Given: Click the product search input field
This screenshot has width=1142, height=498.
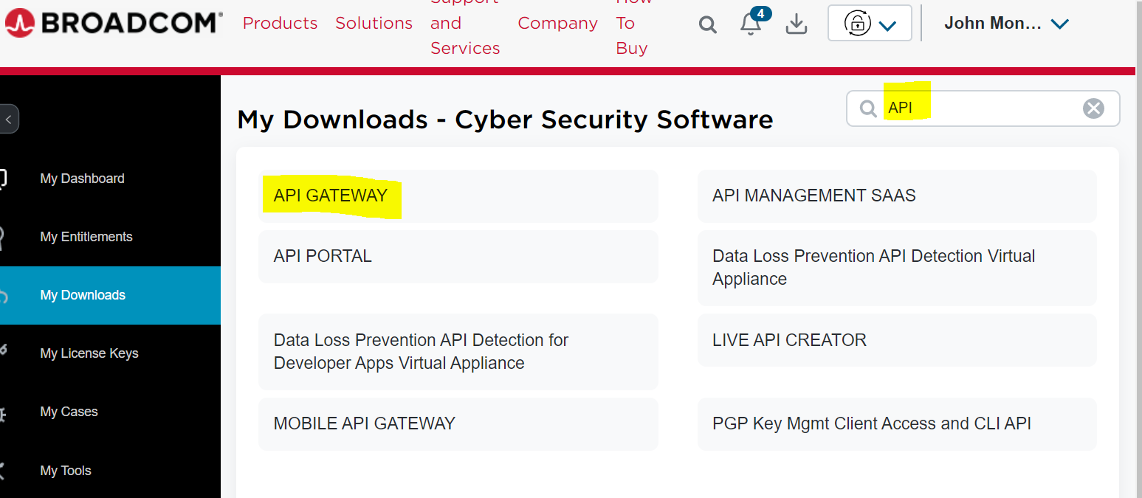Looking at the screenshot, I should pos(982,108).
